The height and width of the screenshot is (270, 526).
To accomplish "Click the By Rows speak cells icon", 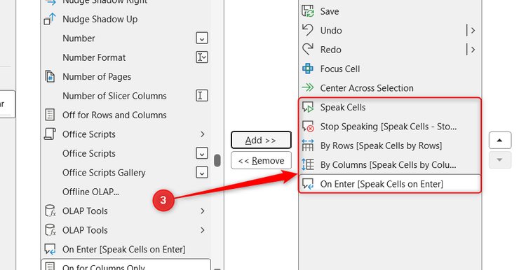I will 308,145.
